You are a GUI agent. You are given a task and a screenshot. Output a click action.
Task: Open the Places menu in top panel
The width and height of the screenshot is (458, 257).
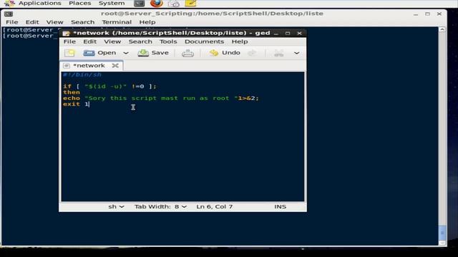[x=80, y=3]
